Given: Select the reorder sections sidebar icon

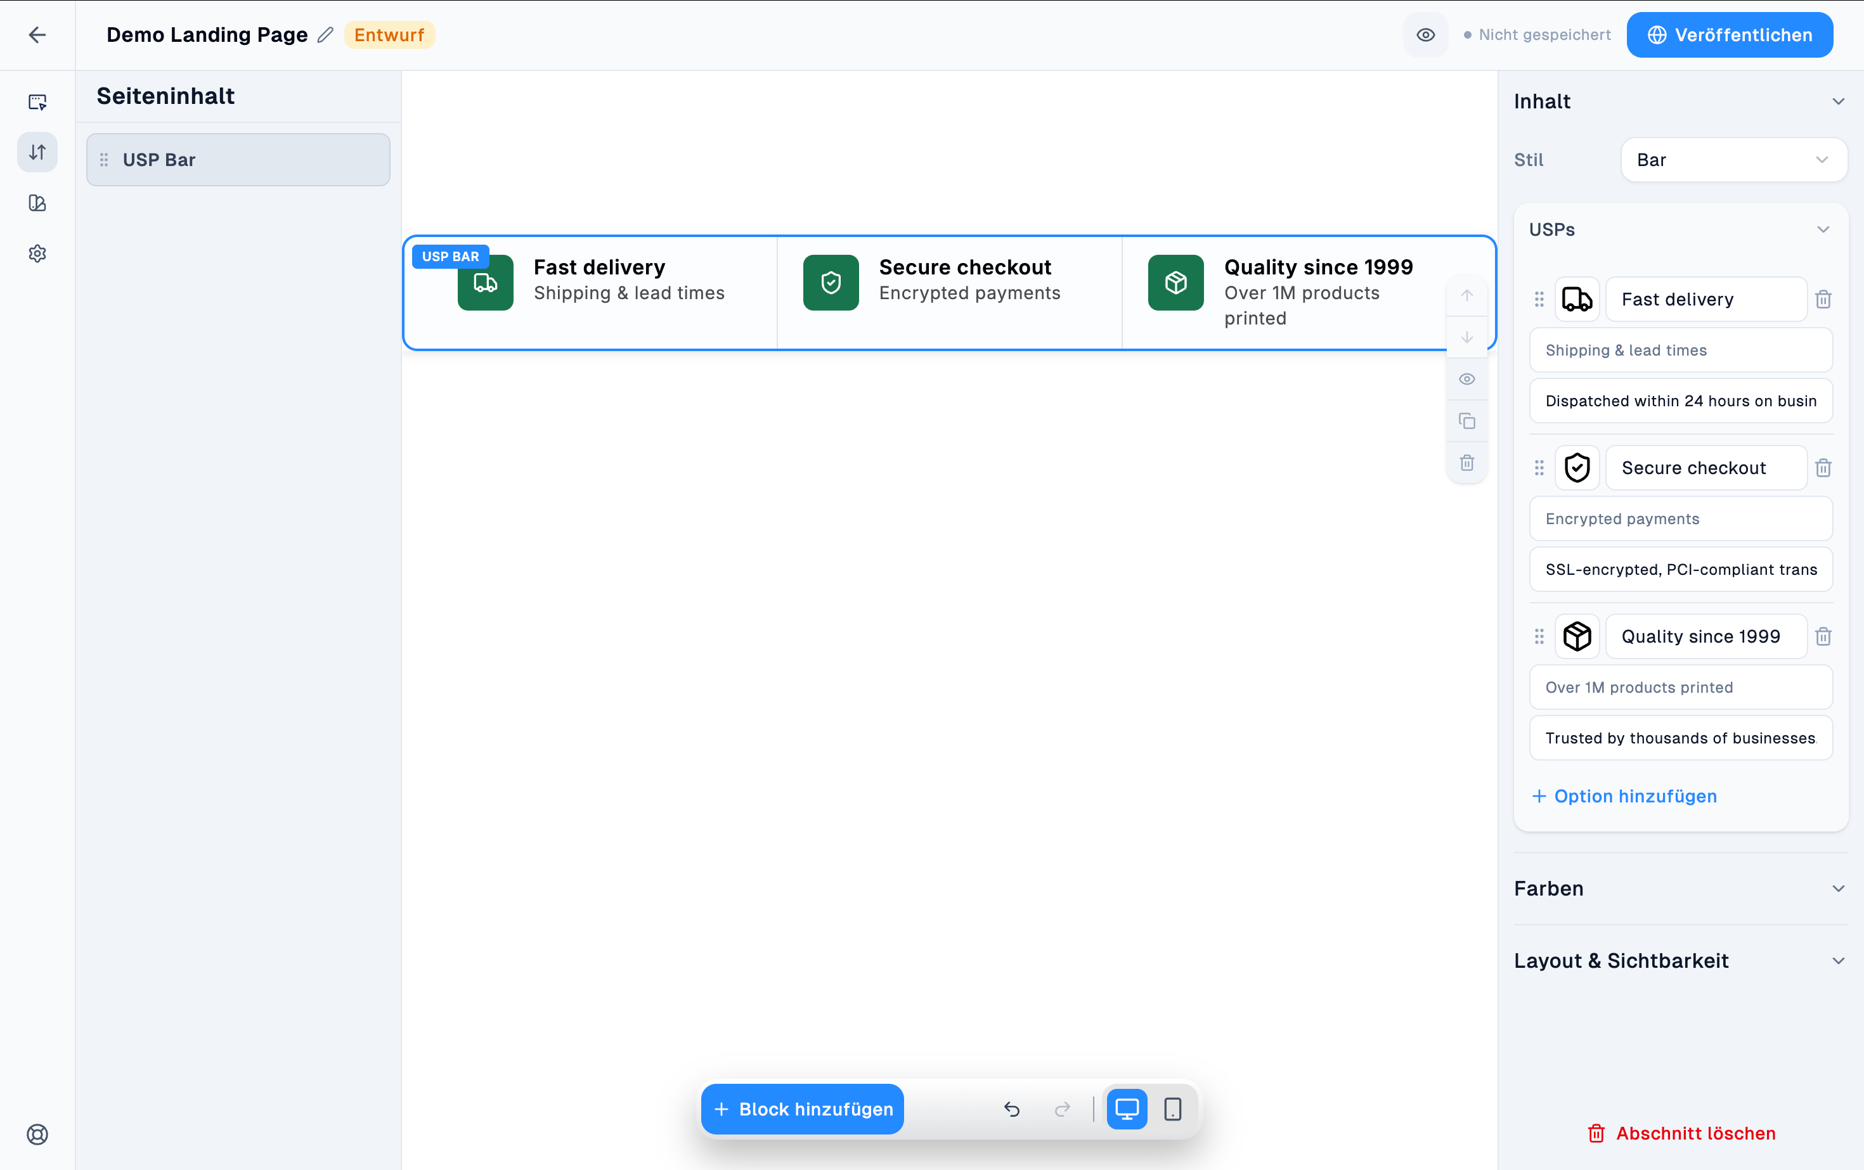Looking at the screenshot, I should pyautogui.click(x=37, y=153).
